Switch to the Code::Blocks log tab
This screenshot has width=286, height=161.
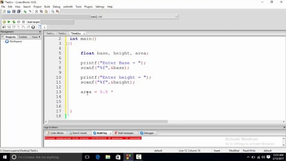point(55,133)
